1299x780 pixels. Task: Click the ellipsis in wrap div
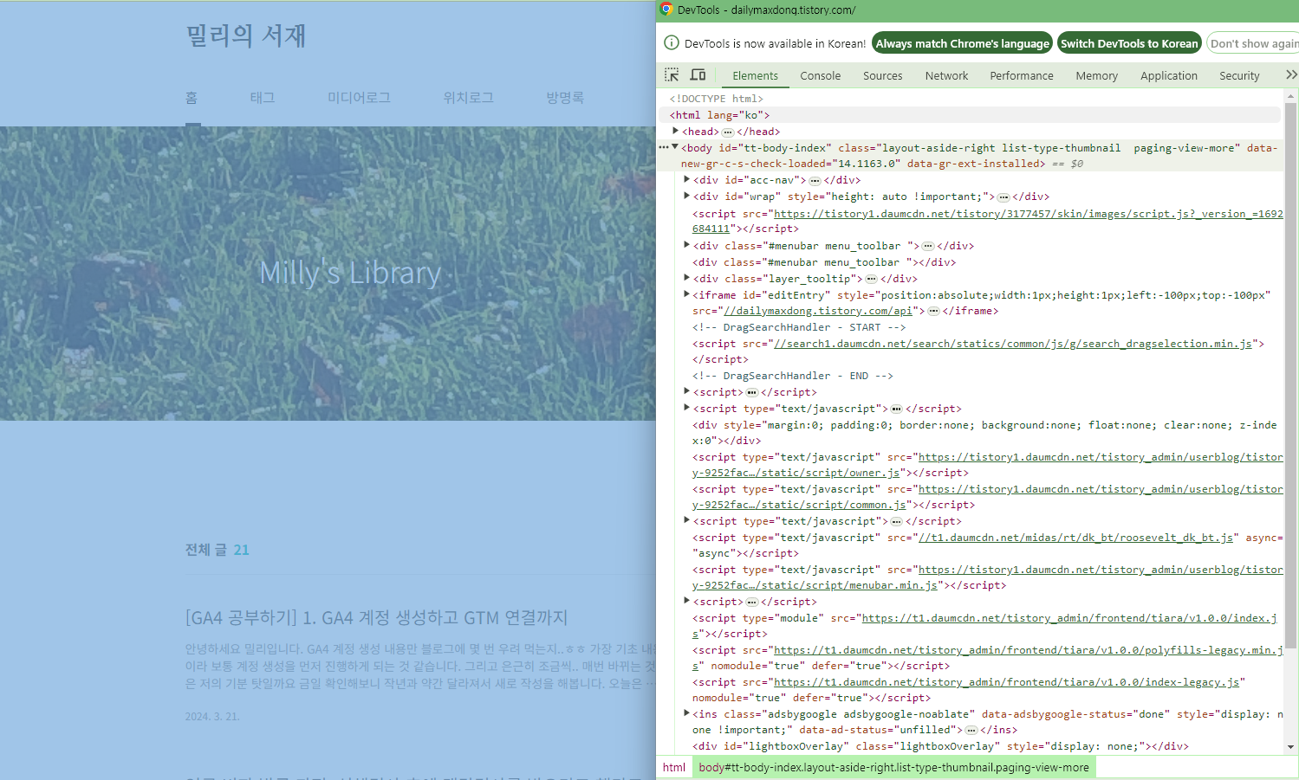(x=1003, y=197)
